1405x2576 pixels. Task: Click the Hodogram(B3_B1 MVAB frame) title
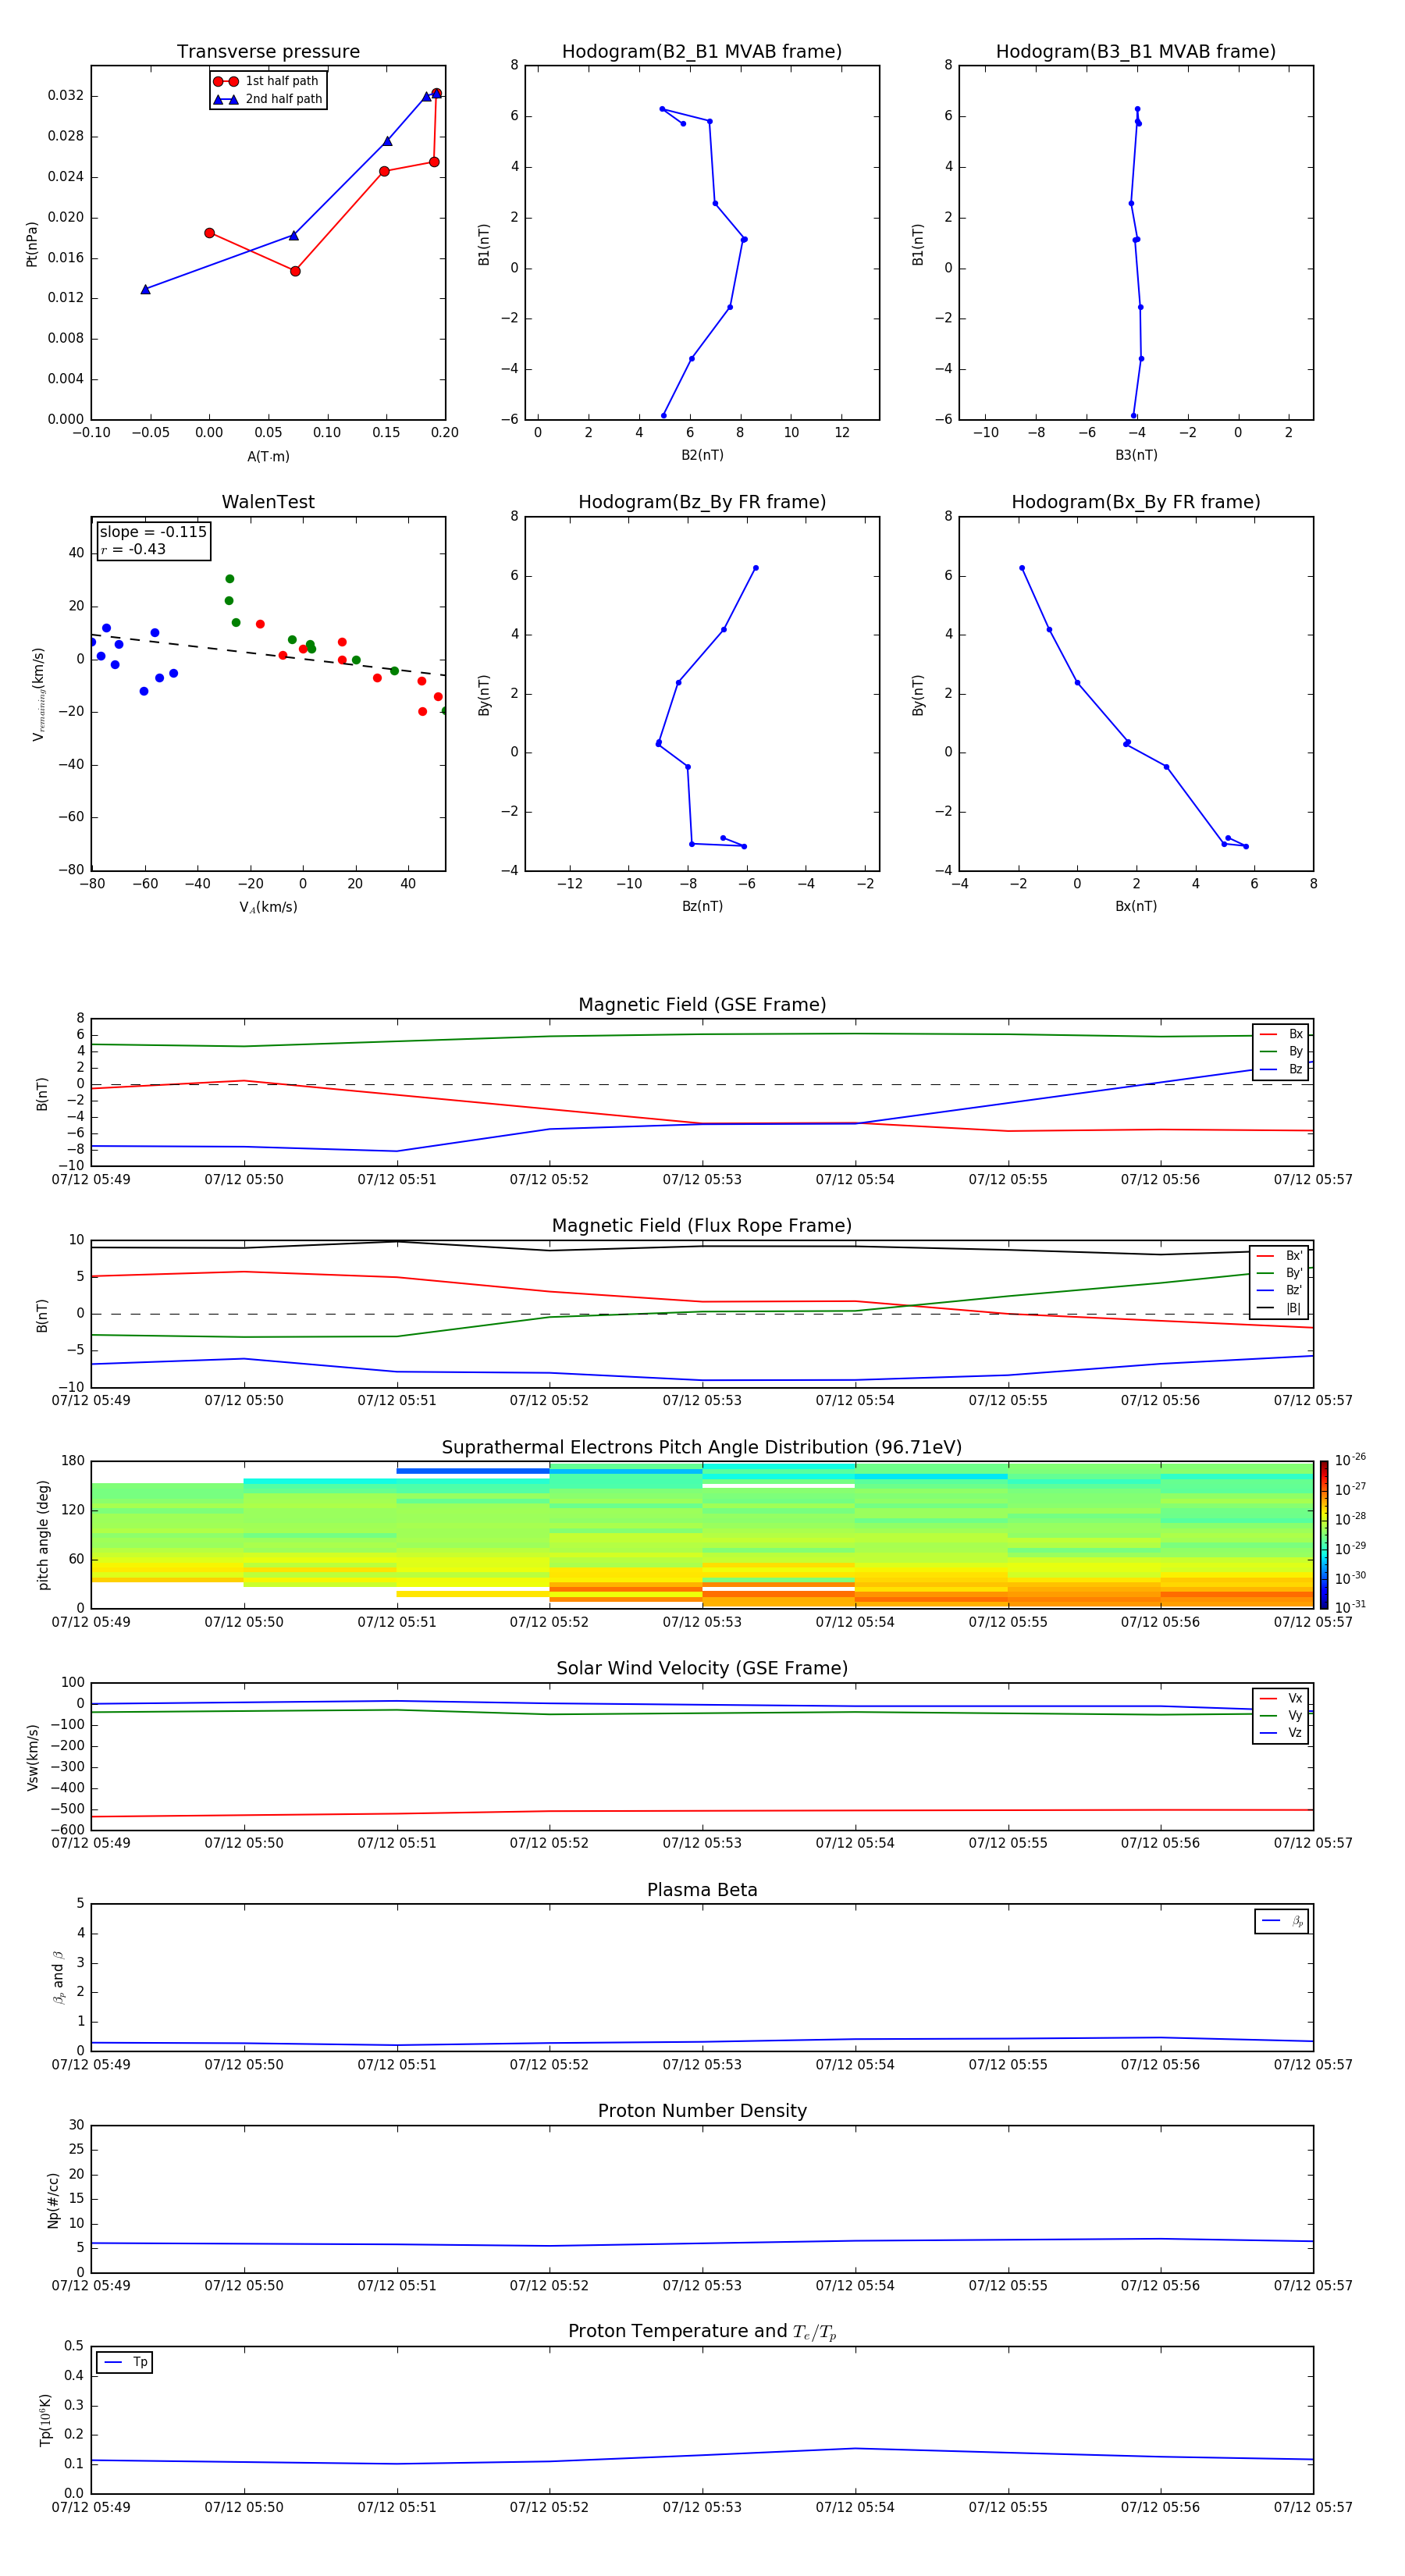[x=1136, y=52]
